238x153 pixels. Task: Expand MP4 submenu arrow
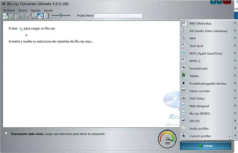point(235,38)
